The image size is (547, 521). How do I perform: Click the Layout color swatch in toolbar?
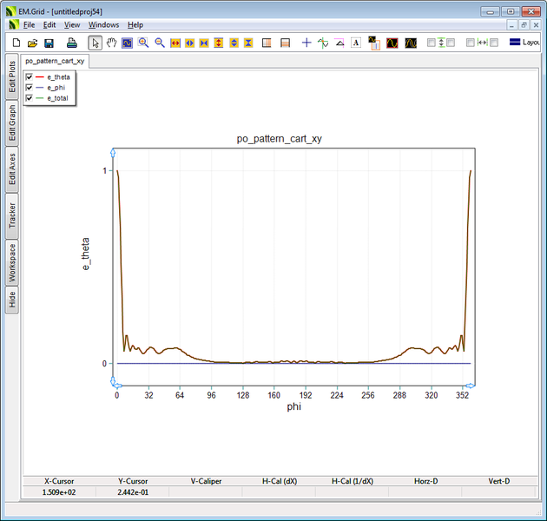[515, 43]
